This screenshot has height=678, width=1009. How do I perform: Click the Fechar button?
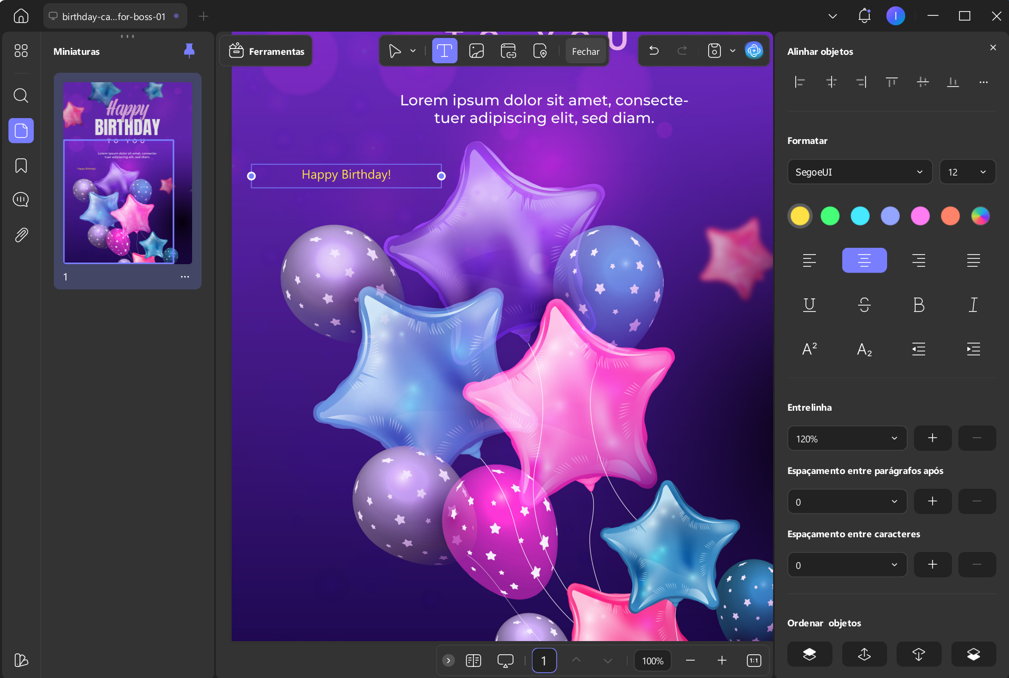pos(586,51)
